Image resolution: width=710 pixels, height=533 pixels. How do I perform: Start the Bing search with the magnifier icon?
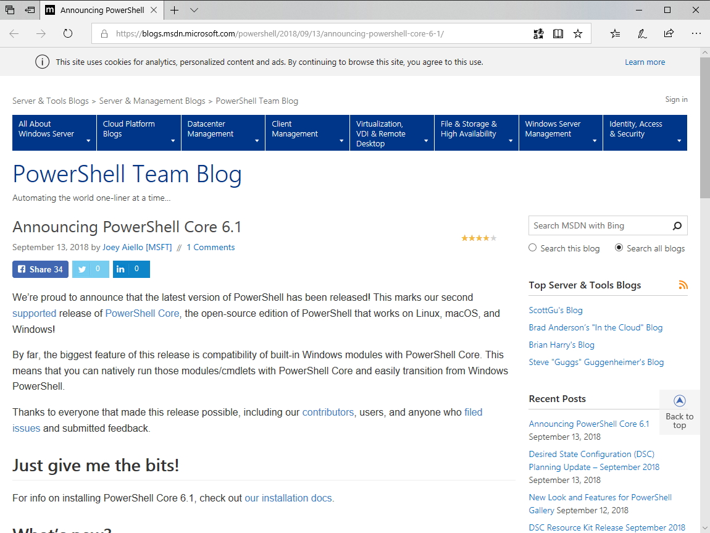pos(677,225)
